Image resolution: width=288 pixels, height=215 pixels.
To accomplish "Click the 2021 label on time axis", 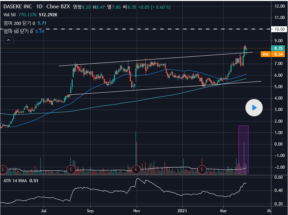I will click(182, 210).
